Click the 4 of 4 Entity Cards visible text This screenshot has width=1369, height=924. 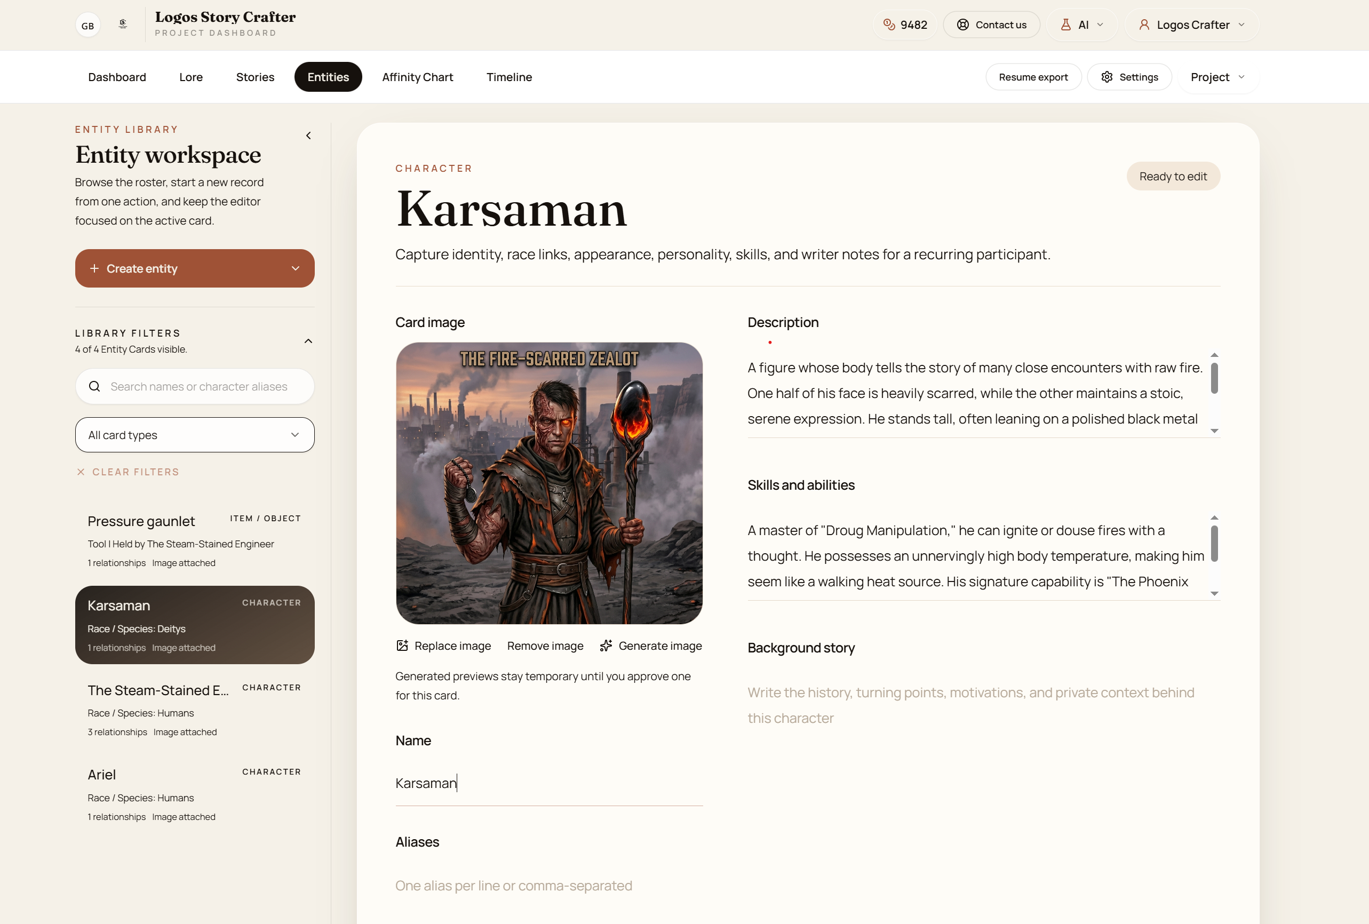tap(131, 350)
